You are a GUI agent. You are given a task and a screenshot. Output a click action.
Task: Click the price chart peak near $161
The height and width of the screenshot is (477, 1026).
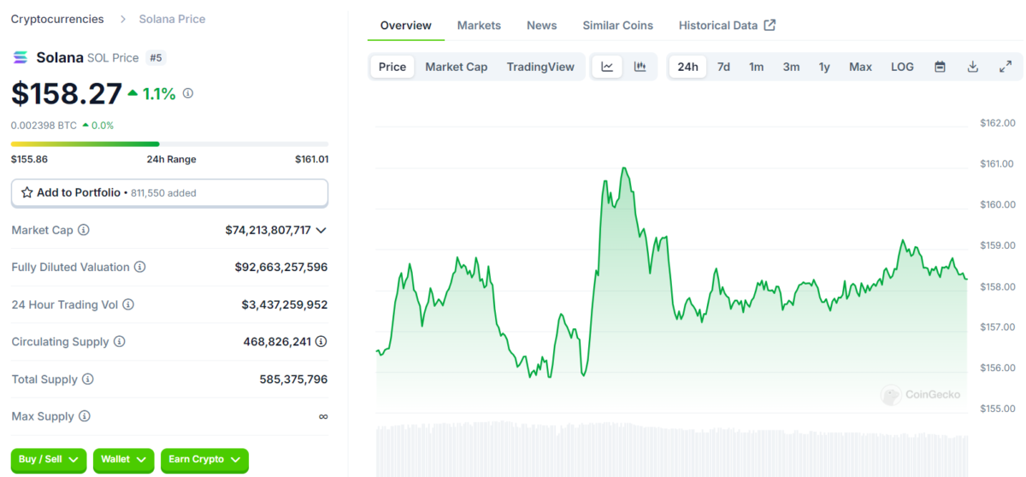pyautogui.click(x=624, y=169)
